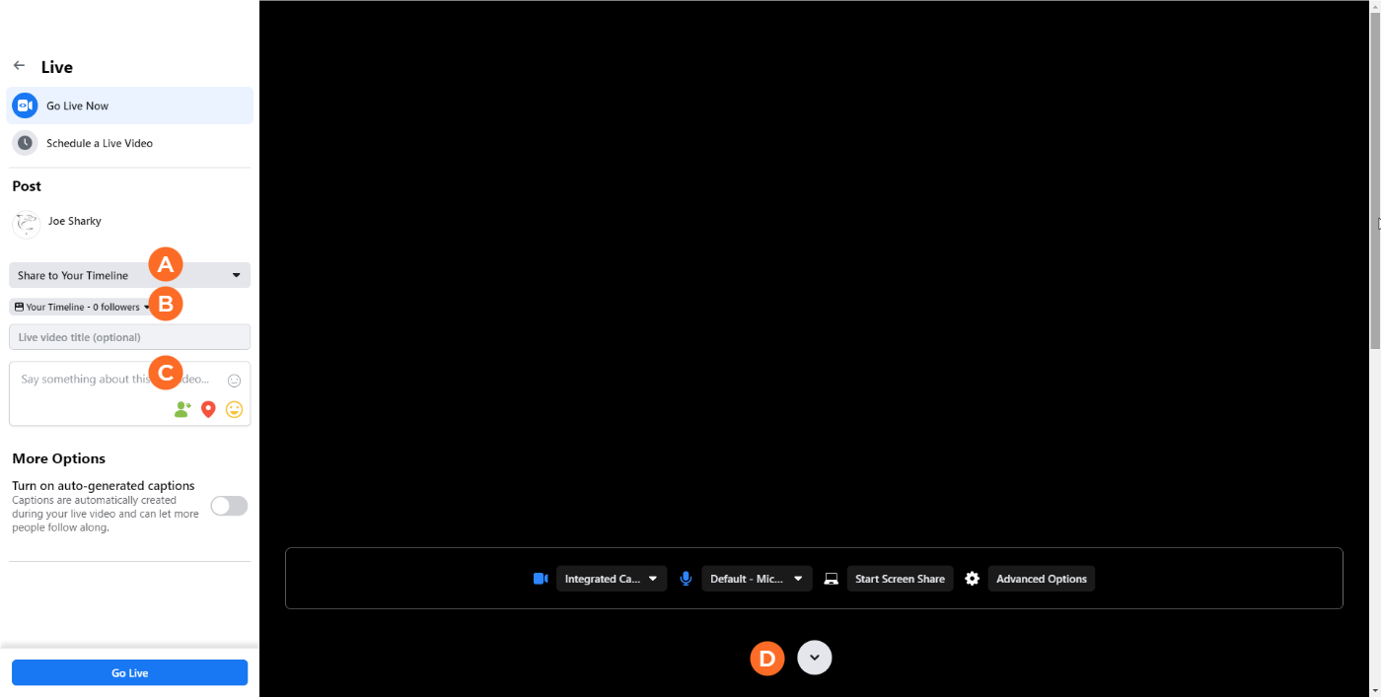The width and height of the screenshot is (1381, 697).
Task: Click the blue camera icon in control bar
Action: point(541,579)
